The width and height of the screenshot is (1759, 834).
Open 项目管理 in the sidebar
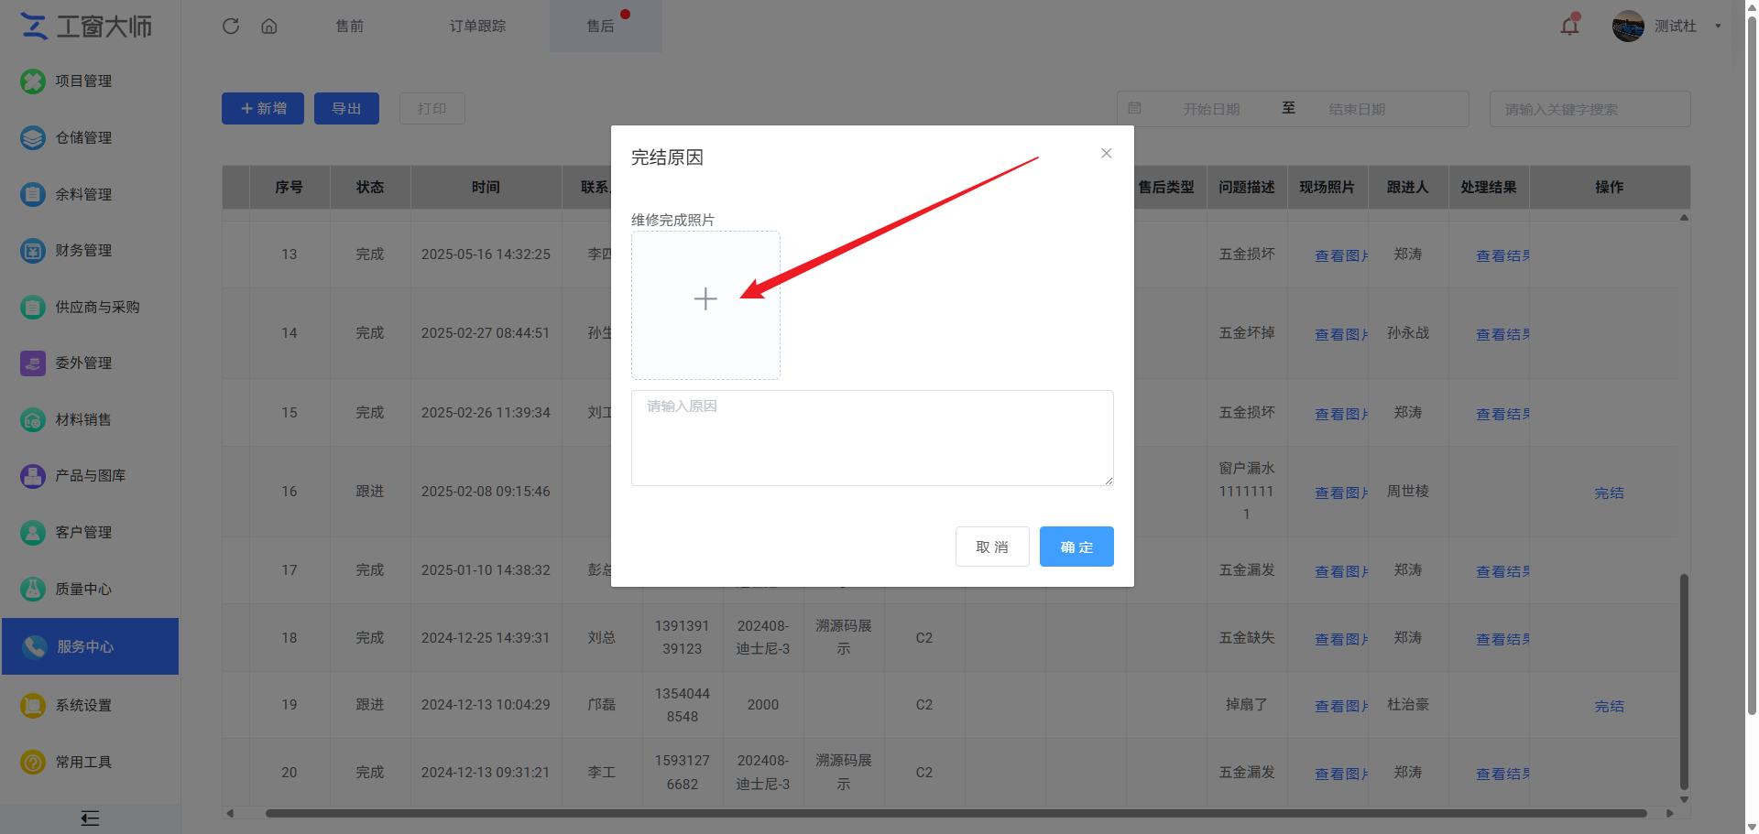pos(83,81)
